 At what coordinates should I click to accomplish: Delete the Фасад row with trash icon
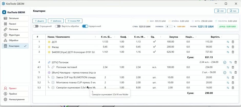tap(233, 47)
